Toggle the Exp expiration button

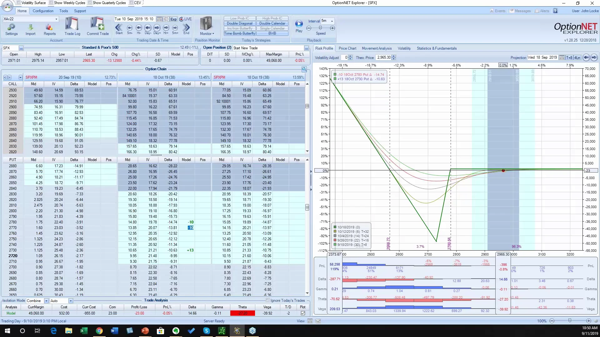[173, 19]
